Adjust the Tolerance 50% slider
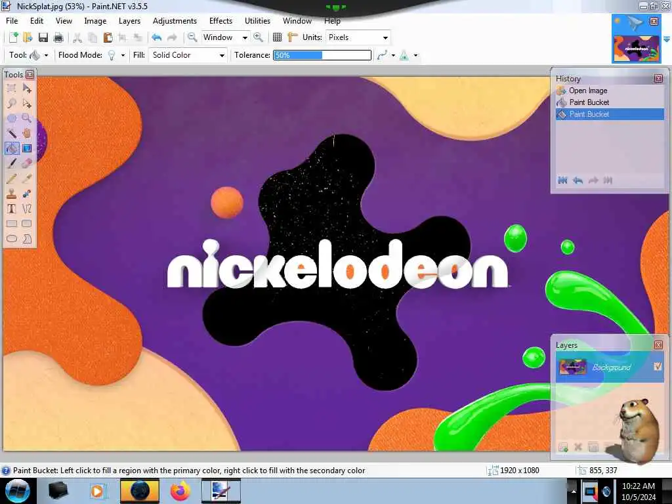The height and width of the screenshot is (504, 672). 322,55
